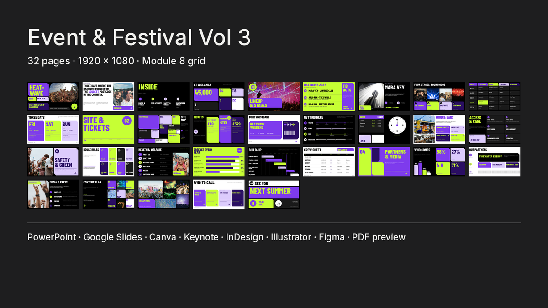Open the Content Plan slide thumbnail
The height and width of the screenshot is (308, 548).
coord(108,194)
